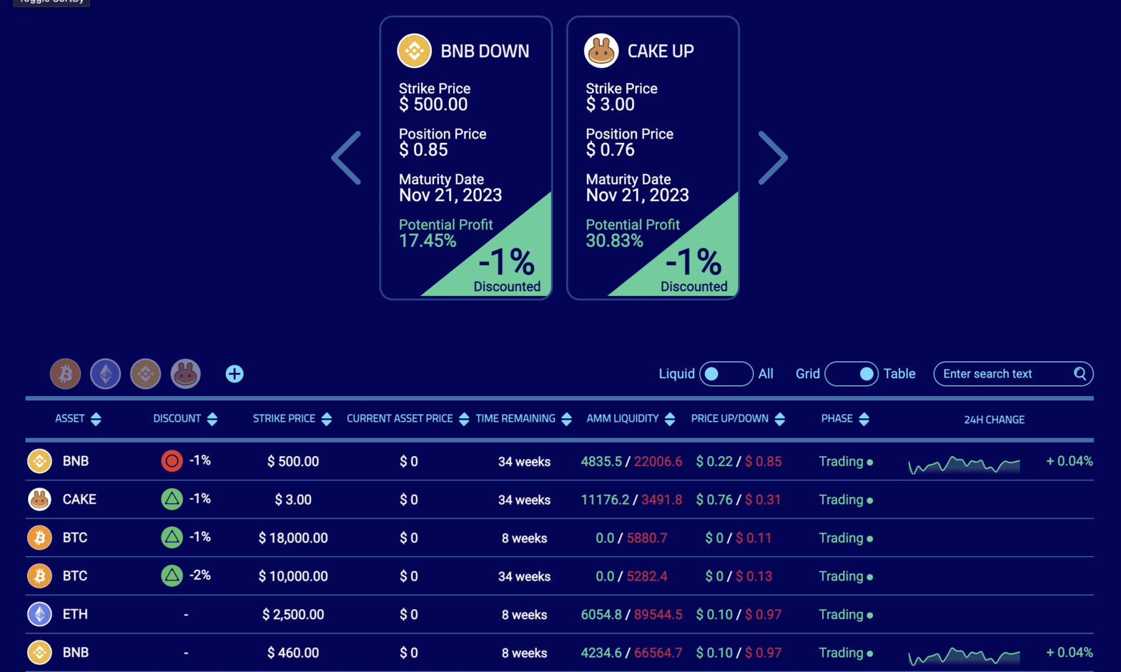
Task: Filter markets by Ethereum coin icon
Action: pyautogui.click(x=105, y=374)
